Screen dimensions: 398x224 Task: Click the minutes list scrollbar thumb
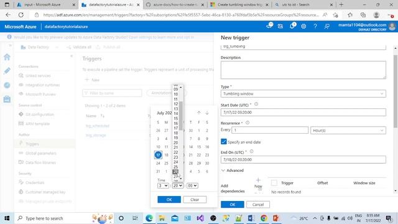pos(181,116)
